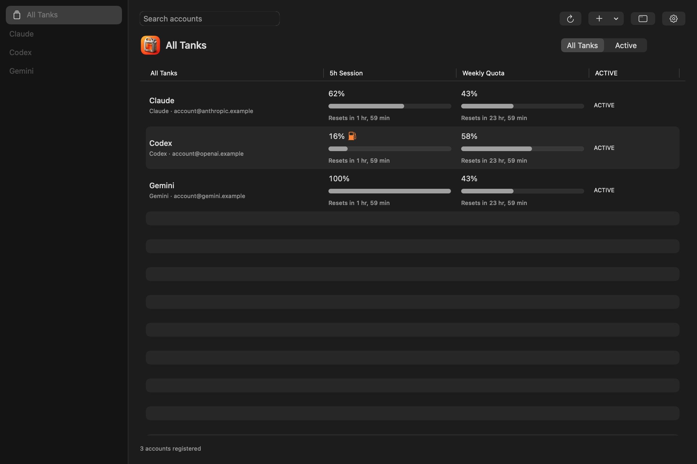Viewport: 697px width, 464px height.
Task: Switch to the Active segment tab
Action: 626,45
